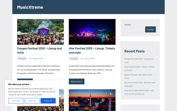Focus the Suchen search input field
177x111 pixels.
[x=134, y=29]
